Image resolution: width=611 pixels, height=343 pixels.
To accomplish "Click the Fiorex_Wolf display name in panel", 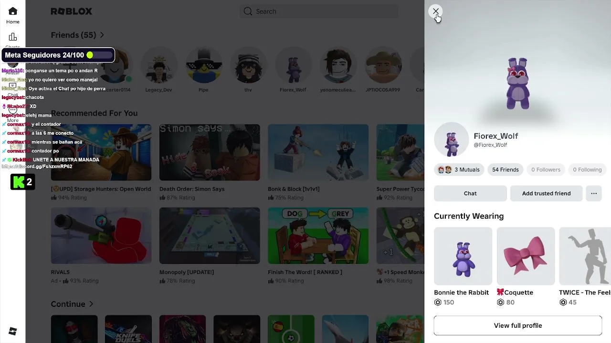I will click(496, 136).
